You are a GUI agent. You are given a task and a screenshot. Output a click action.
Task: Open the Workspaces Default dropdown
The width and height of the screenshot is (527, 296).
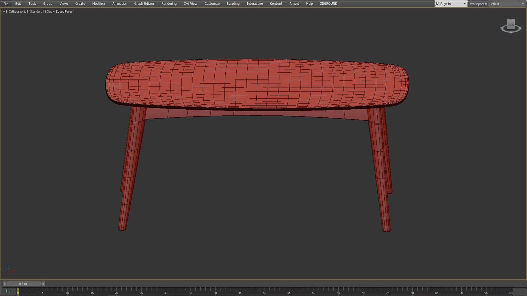pos(506,4)
